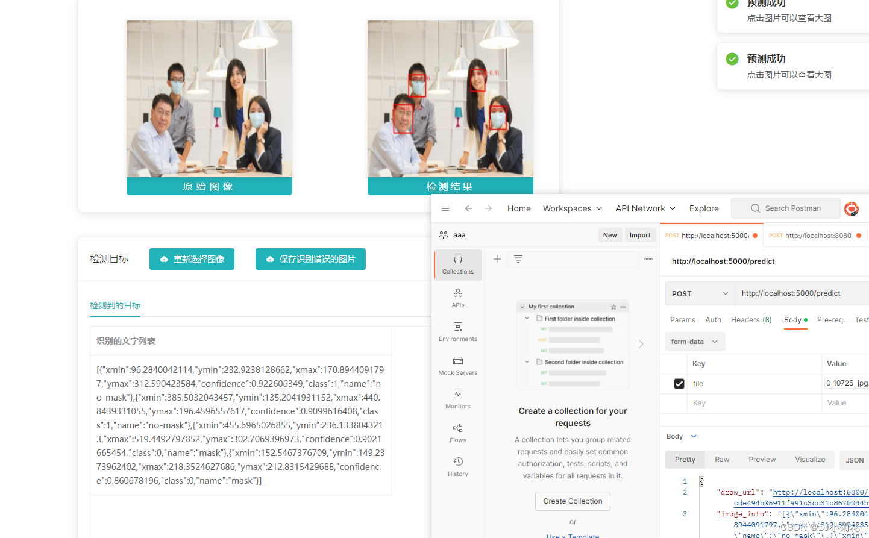Open the form-data body type dropdown
Image resolution: width=869 pixels, height=538 pixels.
695,342
